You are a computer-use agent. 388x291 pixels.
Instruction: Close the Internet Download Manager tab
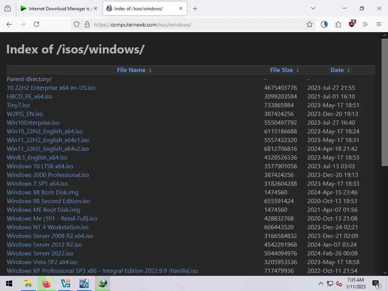point(95,8)
